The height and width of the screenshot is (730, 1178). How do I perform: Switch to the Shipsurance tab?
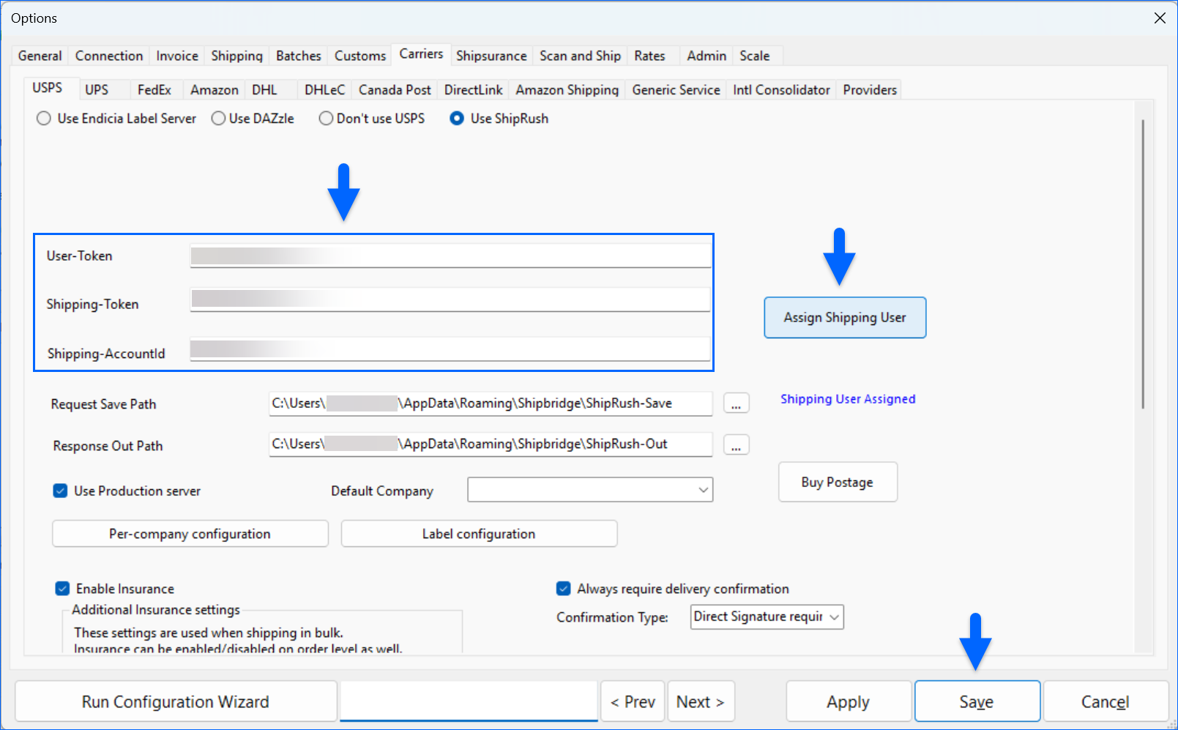point(491,56)
